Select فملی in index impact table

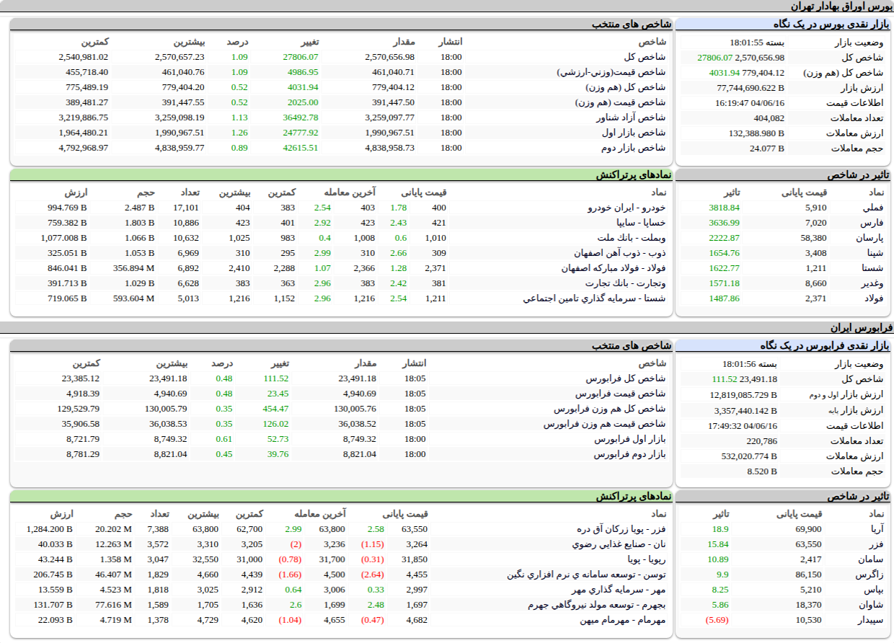coord(873,208)
